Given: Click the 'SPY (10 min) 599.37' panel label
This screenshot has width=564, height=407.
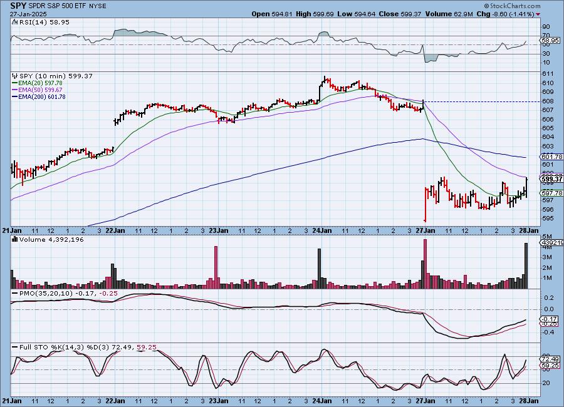Looking at the screenshot, I should pos(56,76).
